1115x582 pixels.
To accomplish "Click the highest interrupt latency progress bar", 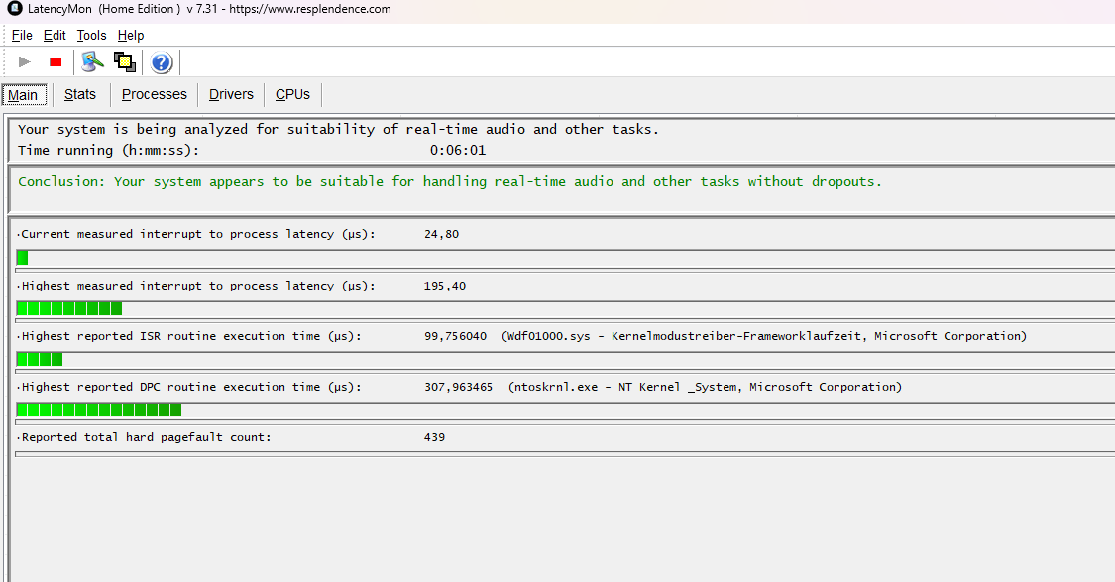I will 565,308.
